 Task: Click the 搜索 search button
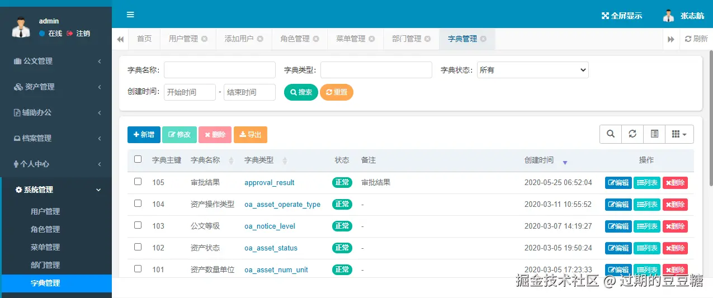click(301, 92)
